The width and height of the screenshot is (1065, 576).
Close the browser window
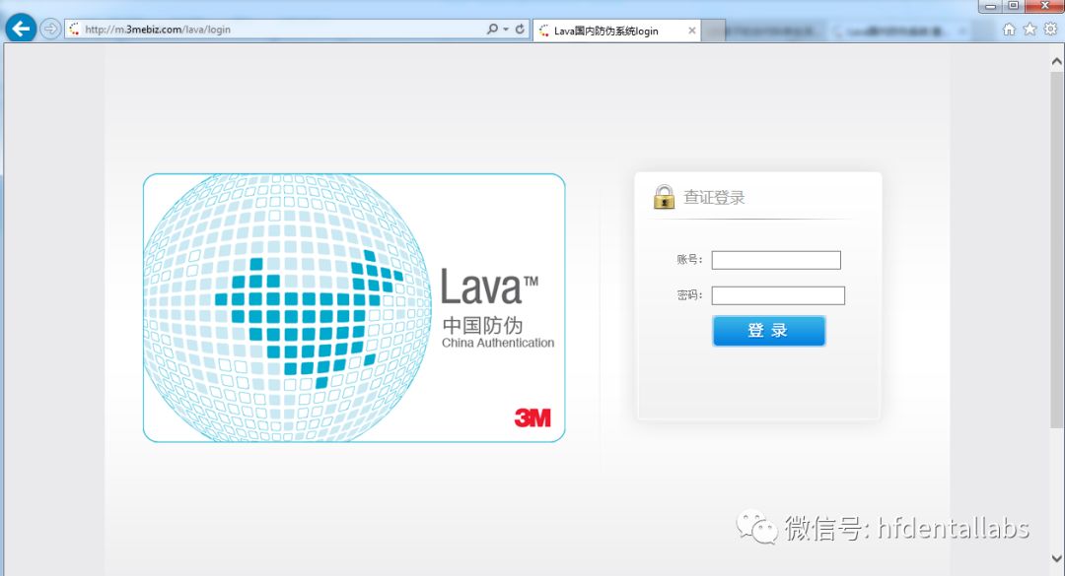1044,6
